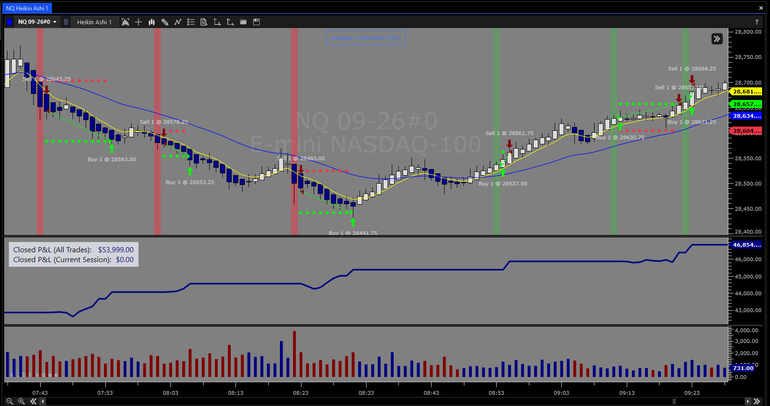Open the NQ 09-26#0 instrument dropdown
The image size is (770, 406).
click(37, 22)
